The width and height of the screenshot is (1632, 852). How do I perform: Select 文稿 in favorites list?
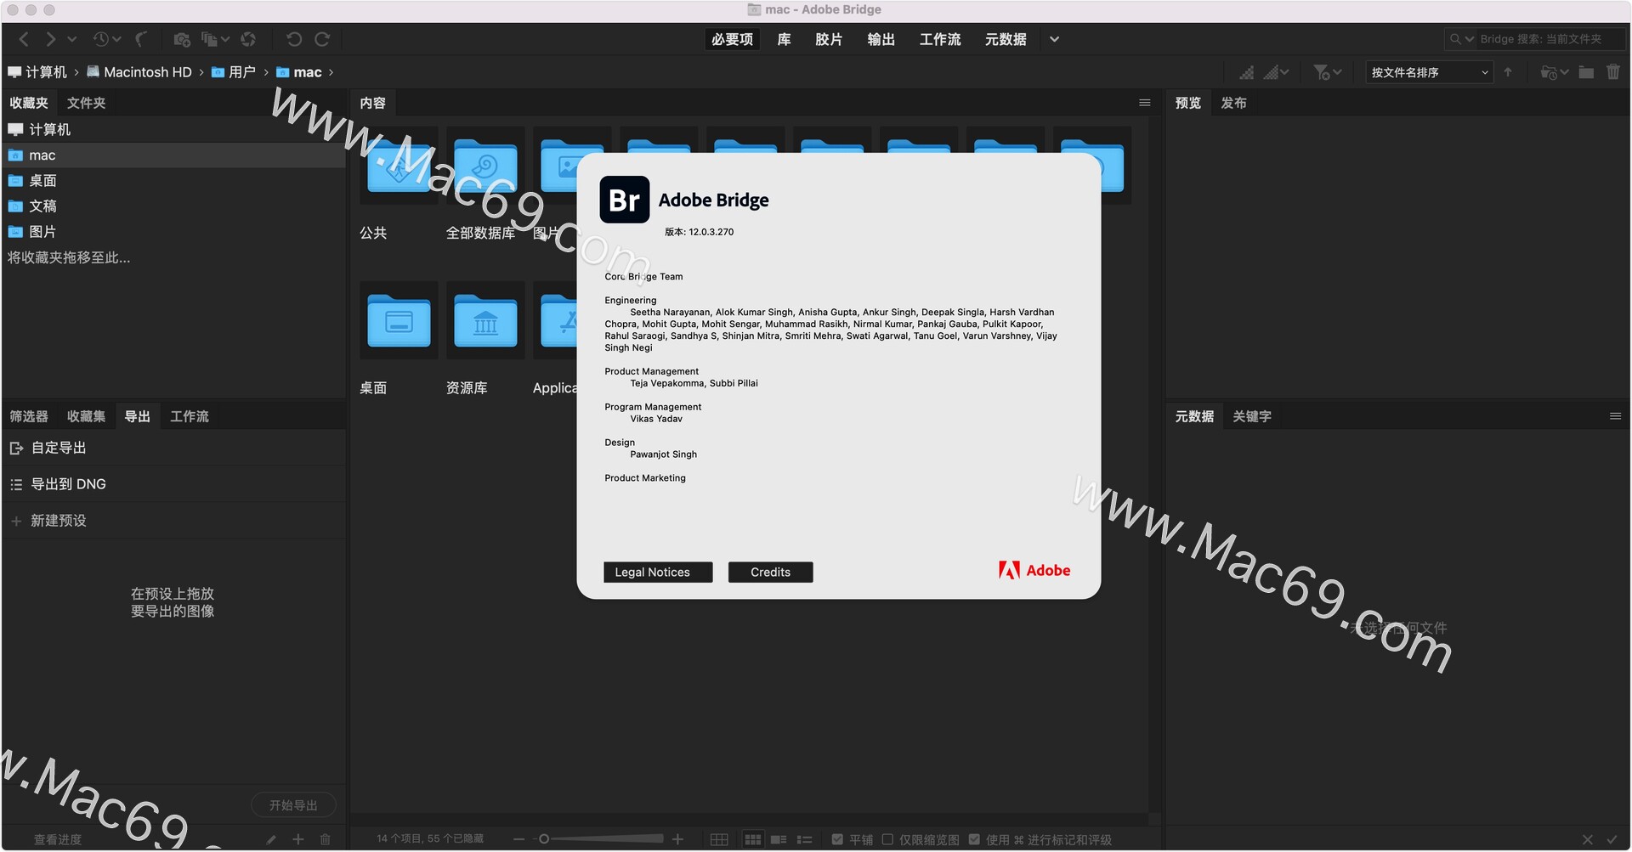click(174, 206)
